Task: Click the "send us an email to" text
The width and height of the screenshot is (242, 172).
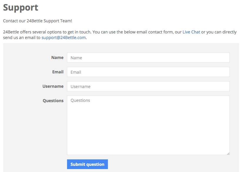Action: 22,38
